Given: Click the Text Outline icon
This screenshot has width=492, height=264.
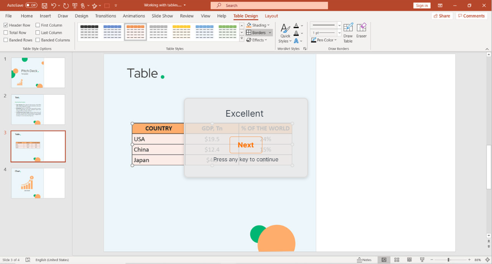Looking at the screenshot, I should (x=296, y=33).
